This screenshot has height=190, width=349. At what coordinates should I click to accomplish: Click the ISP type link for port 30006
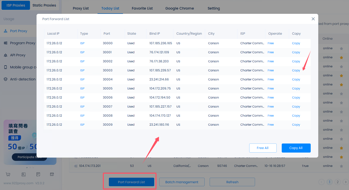click(x=82, y=98)
